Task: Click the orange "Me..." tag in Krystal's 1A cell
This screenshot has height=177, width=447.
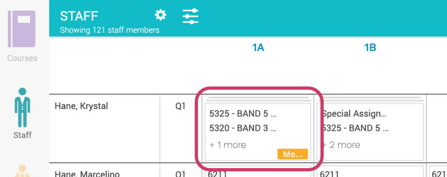Action: pos(292,154)
